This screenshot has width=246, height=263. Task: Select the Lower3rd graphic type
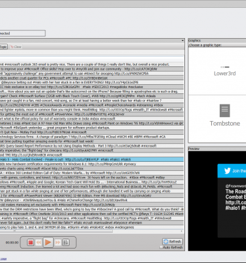tap(224, 71)
